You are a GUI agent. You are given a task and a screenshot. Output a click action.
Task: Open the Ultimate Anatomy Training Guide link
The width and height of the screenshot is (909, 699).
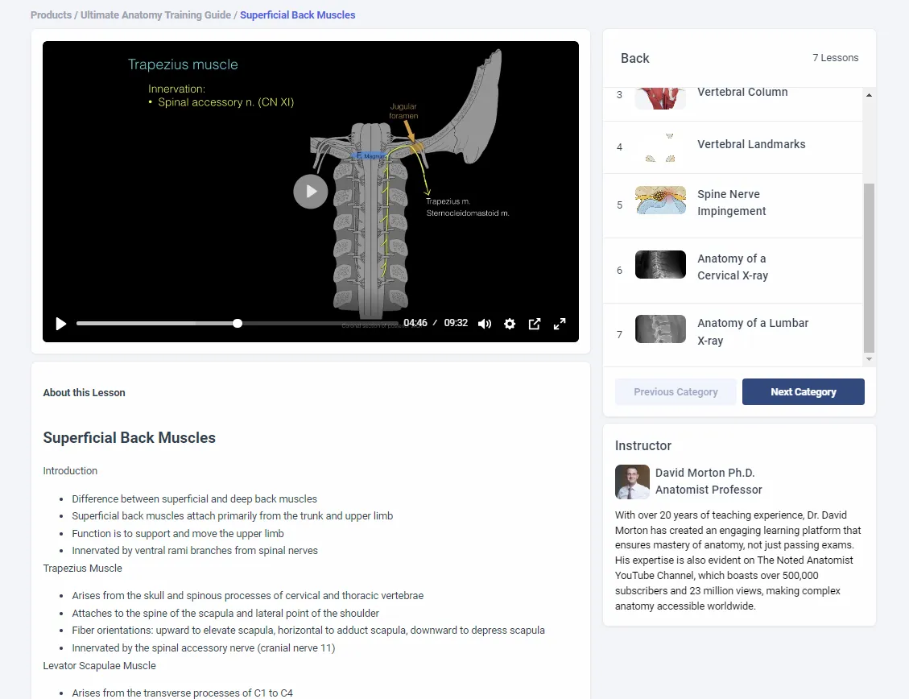point(155,14)
